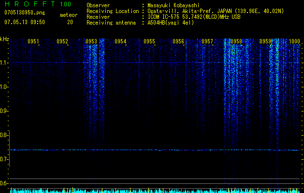Click the 1000 time marker
The image size is (304, 193).
point(294,41)
